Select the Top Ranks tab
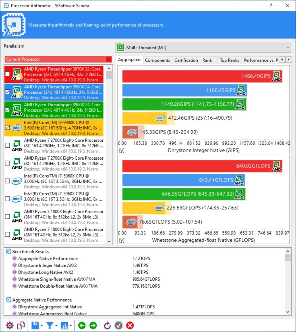The image size is (296, 332). pos(229,60)
